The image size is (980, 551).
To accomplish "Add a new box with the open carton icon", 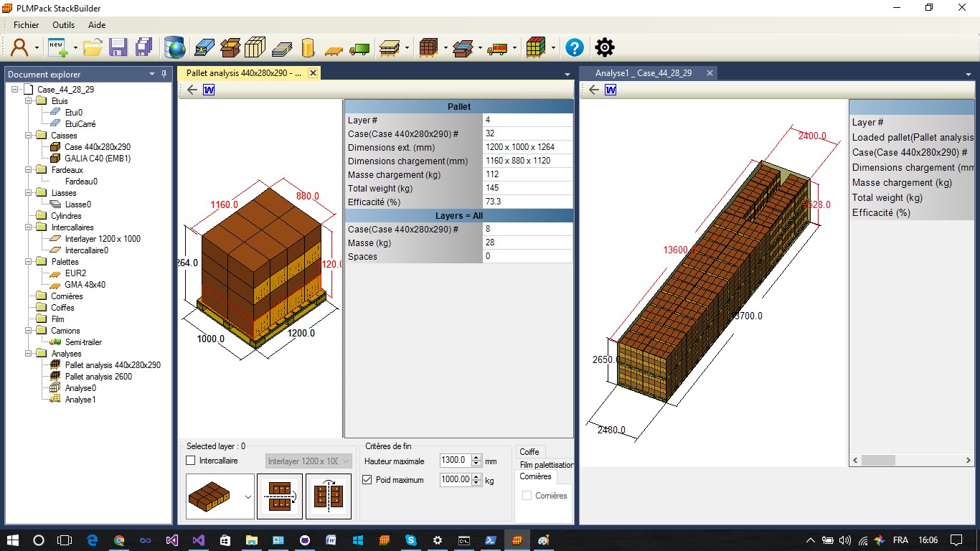I will click(230, 48).
